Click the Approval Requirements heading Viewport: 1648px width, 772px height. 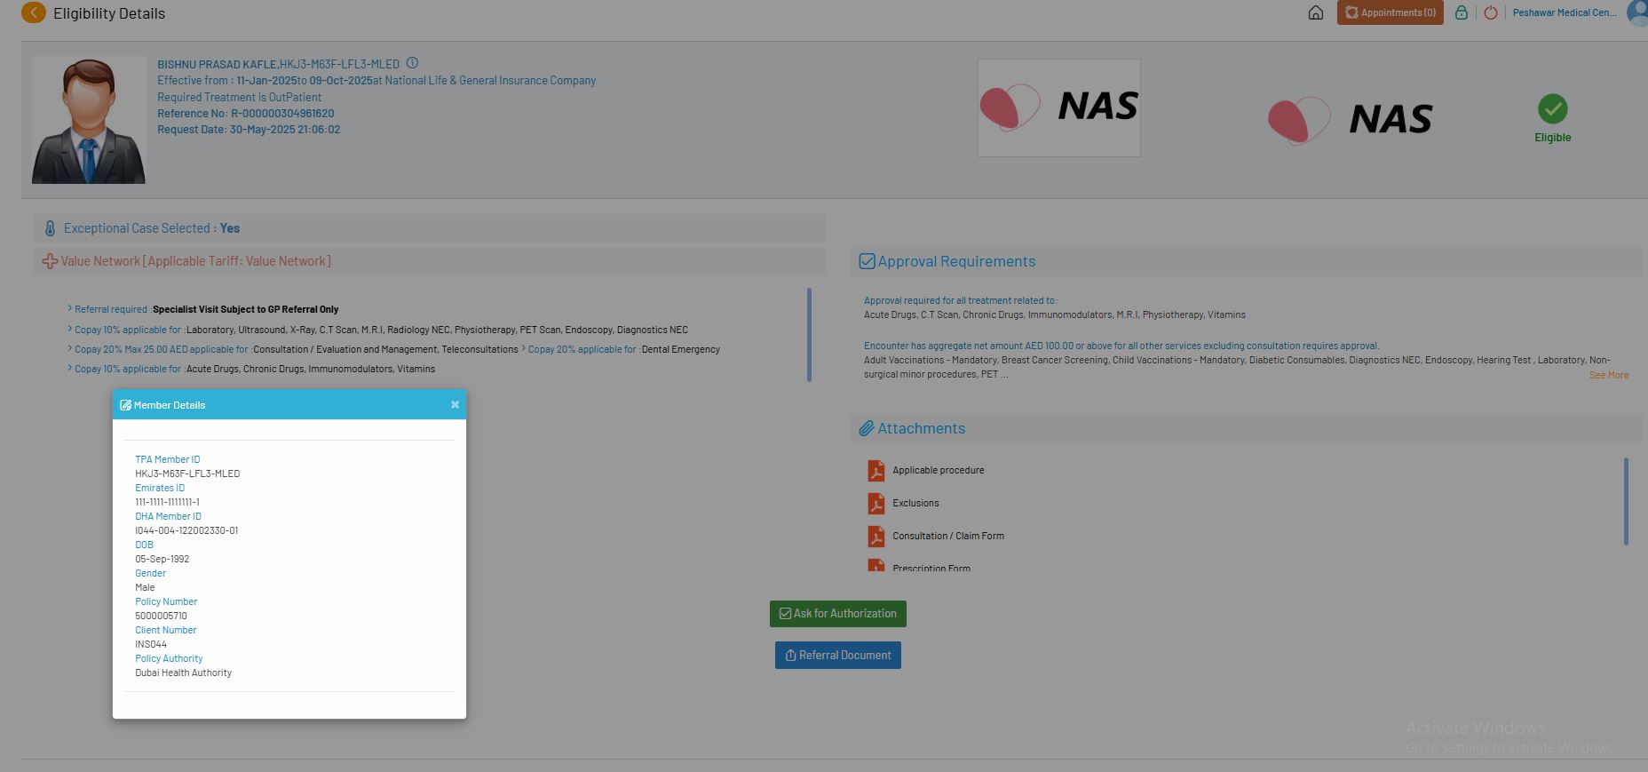(956, 261)
